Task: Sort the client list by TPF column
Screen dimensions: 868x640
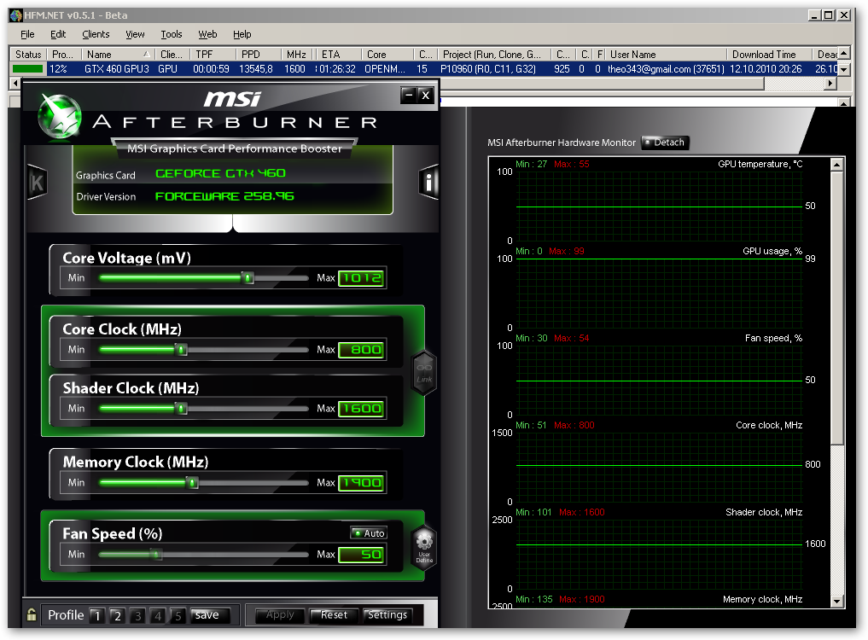Action: (x=213, y=55)
